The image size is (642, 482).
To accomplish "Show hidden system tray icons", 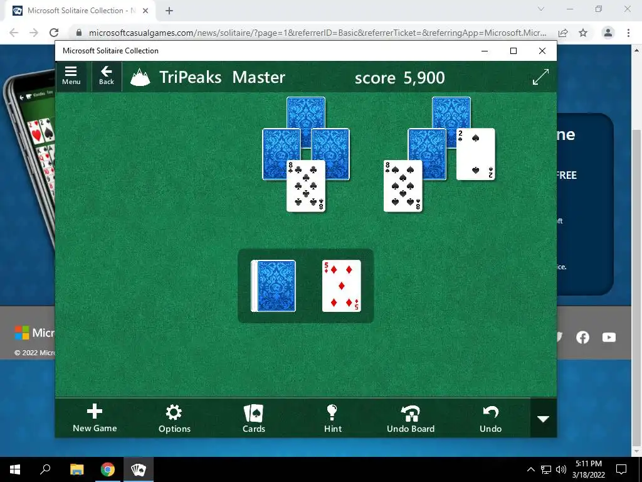I will 530,469.
